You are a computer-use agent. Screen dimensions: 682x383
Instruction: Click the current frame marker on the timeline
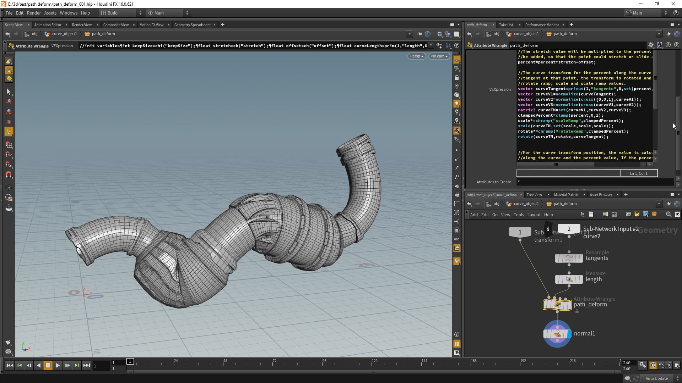click(130, 361)
